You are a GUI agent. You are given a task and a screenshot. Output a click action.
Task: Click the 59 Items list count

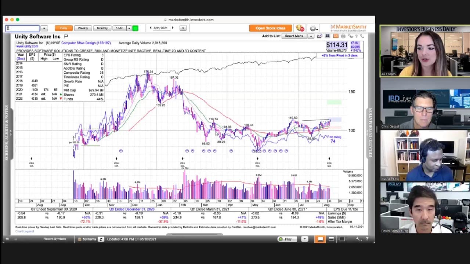point(89,239)
